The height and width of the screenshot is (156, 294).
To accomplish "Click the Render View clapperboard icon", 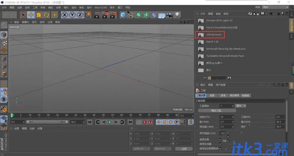I will coord(97,15).
